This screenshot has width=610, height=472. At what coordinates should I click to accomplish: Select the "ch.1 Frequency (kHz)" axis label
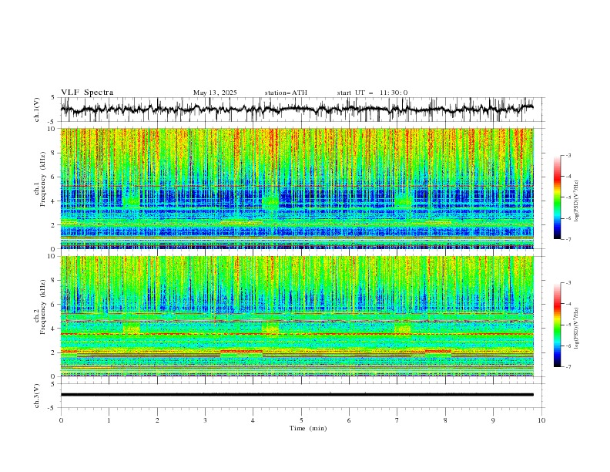[39, 188]
